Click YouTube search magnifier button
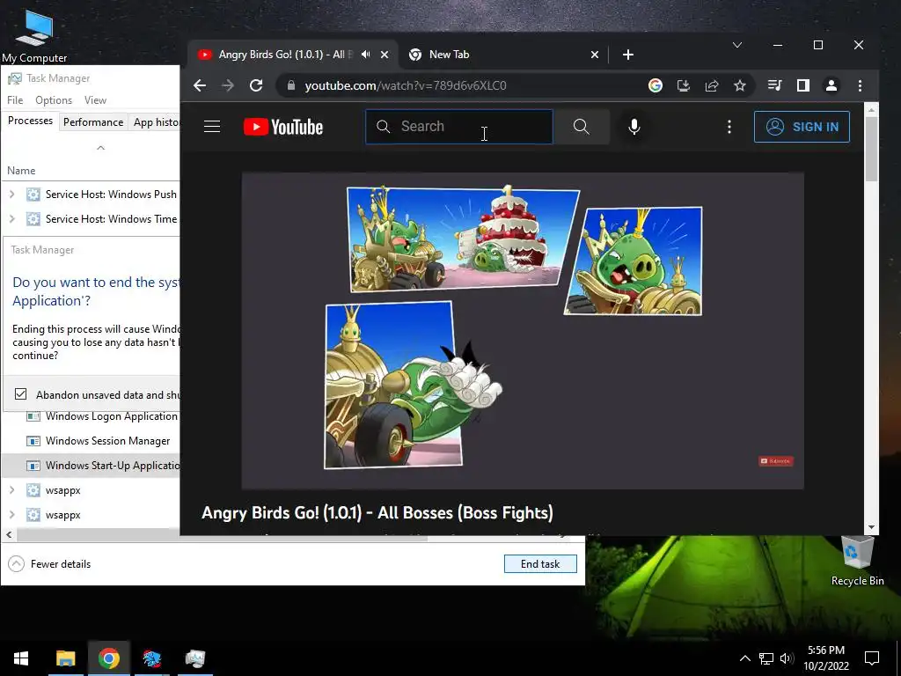901x676 pixels. pyautogui.click(x=581, y=127)
